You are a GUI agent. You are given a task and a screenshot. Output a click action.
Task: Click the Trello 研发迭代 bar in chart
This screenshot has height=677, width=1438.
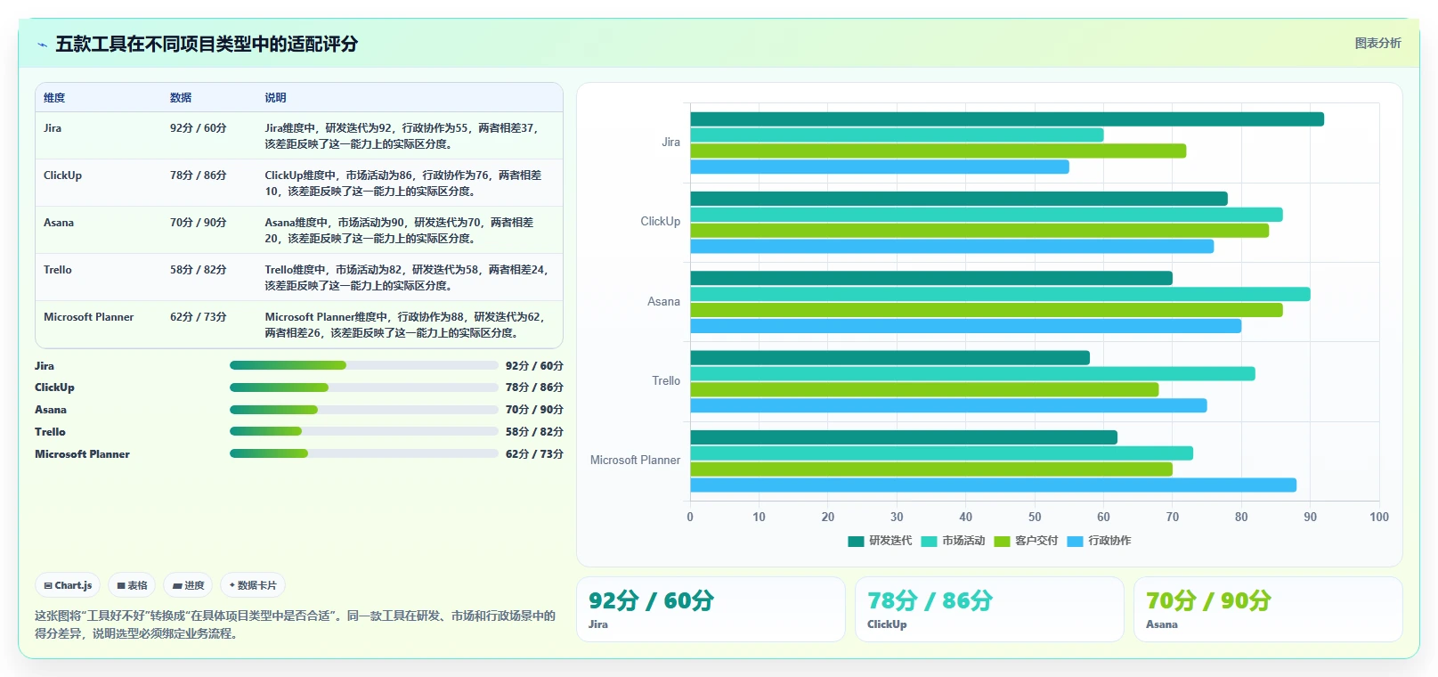[890, 357]
